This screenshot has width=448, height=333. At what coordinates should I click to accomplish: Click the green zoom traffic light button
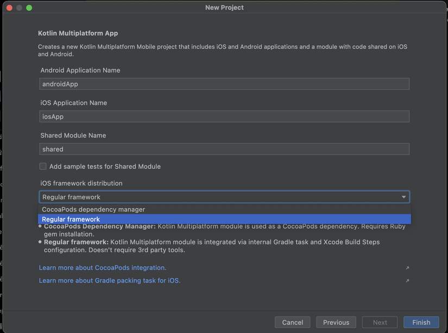(x=29, y=8)
